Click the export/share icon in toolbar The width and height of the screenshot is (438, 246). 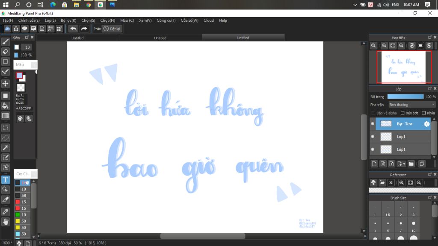click(x=16, y=29)
